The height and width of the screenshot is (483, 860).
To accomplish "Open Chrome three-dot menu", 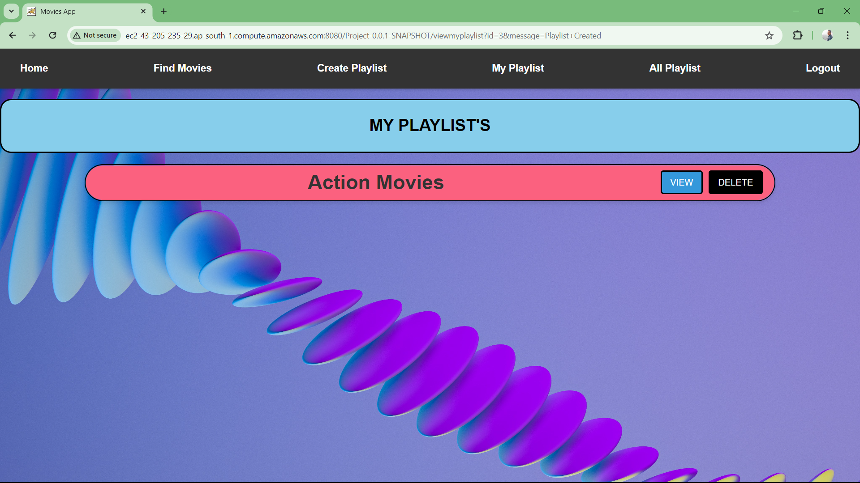I will (847, 35).
